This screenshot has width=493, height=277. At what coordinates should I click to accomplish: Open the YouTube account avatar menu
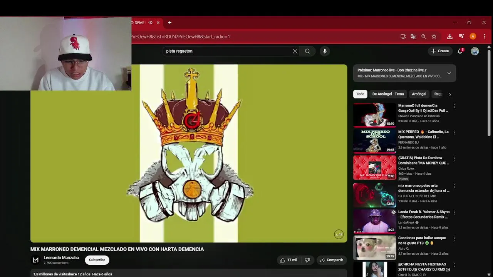point(475,51)
